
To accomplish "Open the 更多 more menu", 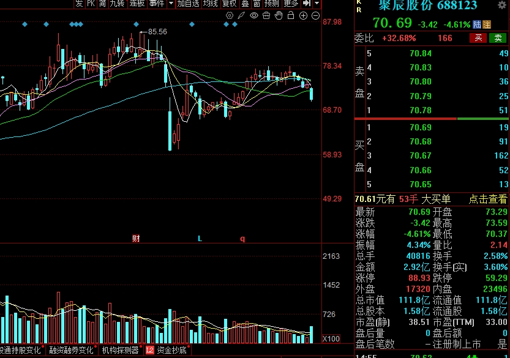I will tap(291, 4).
